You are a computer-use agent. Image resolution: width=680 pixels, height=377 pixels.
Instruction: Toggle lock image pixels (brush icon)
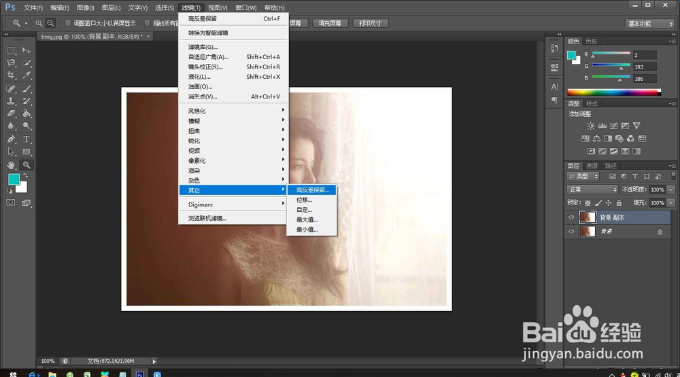[598, 203]
